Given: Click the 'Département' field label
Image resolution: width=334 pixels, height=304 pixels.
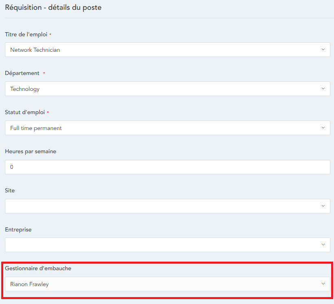Looking at the screenshot, I should pos(22,73).
